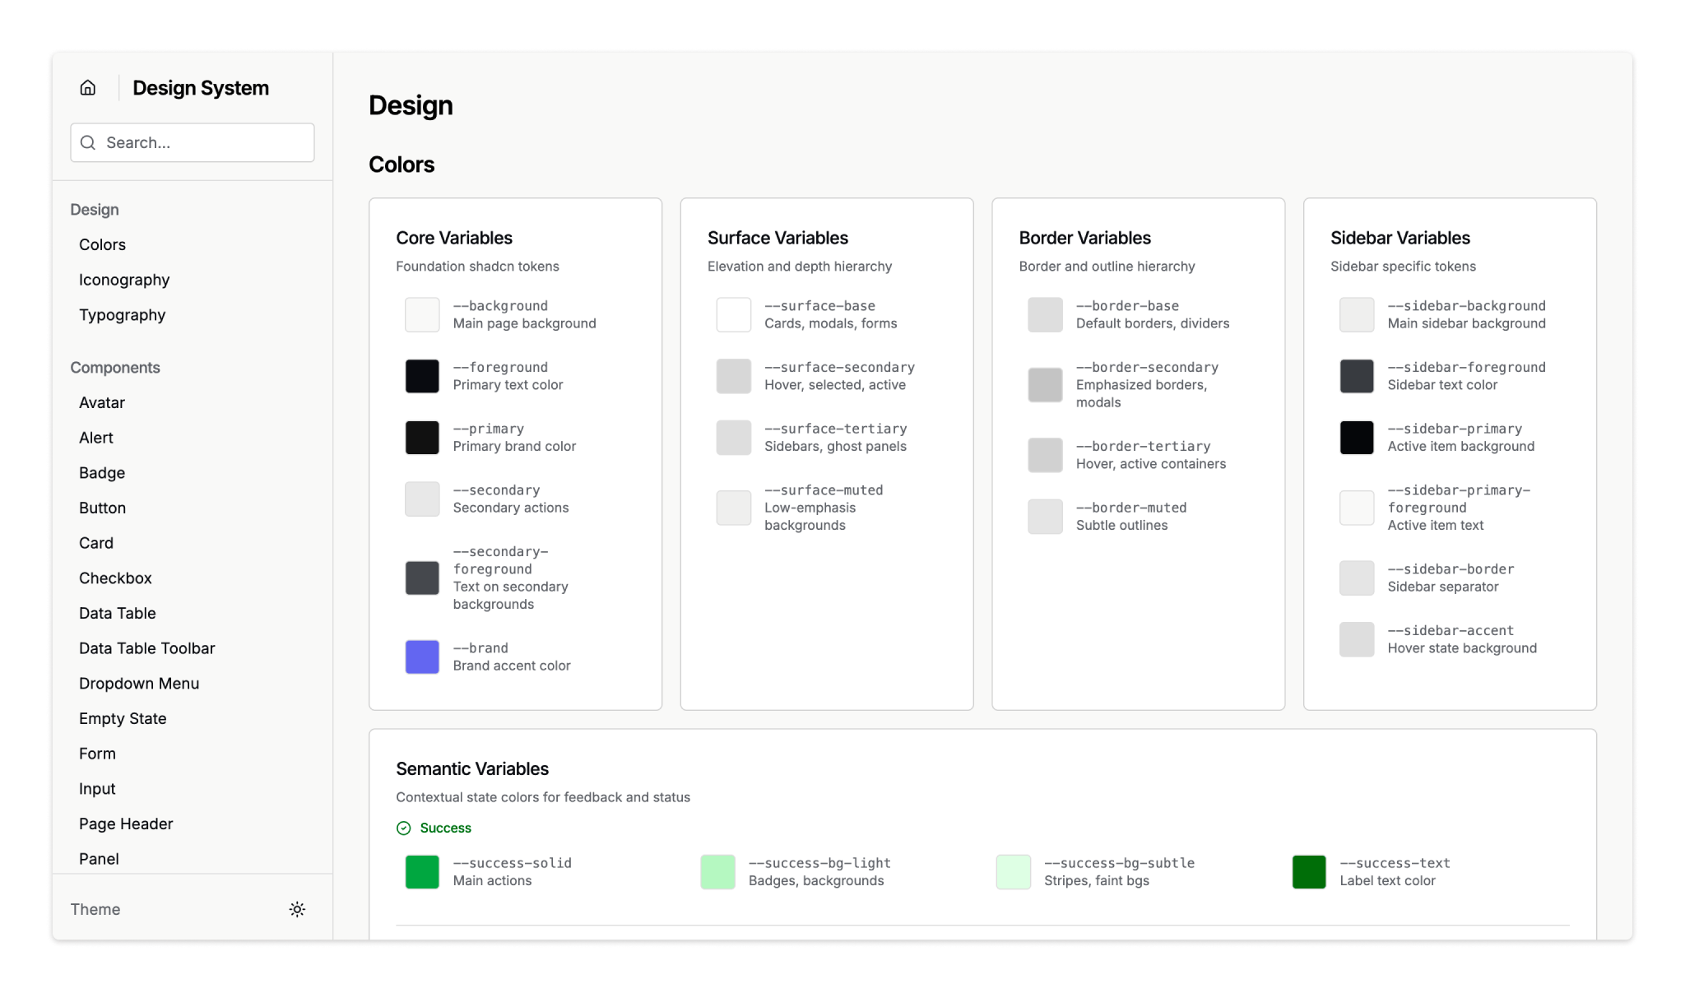The height and width of the screenshot is (993, 1685).
Task: Open the Iconography page
Action: pos(124,279)
